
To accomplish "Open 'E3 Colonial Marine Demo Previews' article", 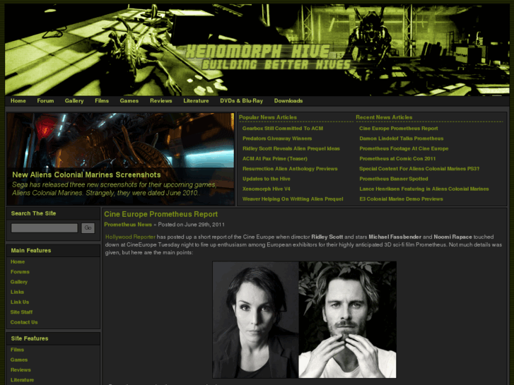I will [x=401, y=199].
